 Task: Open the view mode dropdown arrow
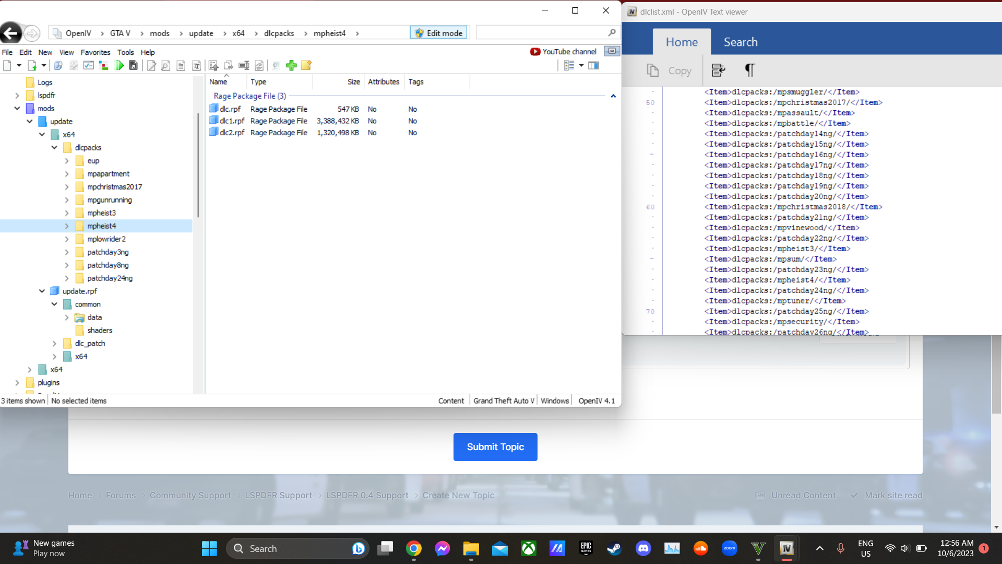pos(581,65)
